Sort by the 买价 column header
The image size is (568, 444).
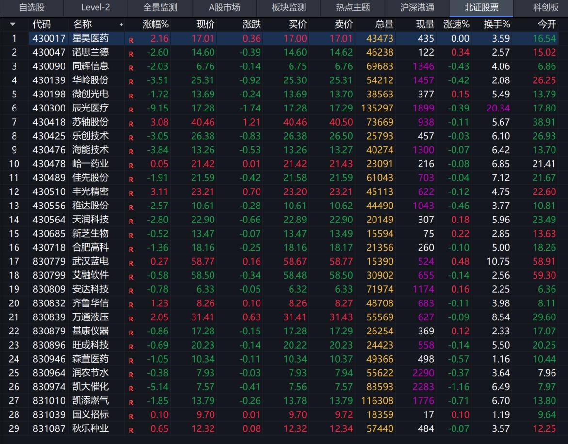[x=298, y=25]
